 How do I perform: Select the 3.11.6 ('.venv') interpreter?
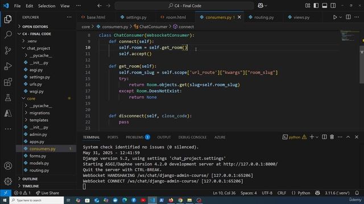pyautogui.click(x=337, y=193)
